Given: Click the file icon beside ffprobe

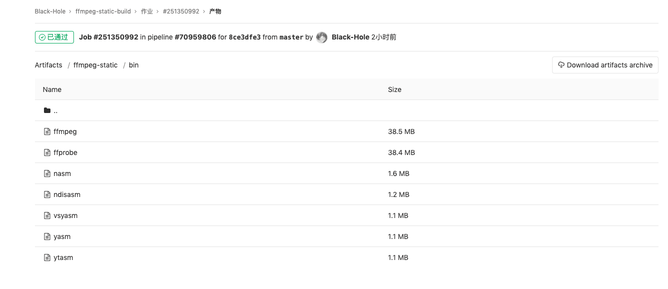Looking at the screenshot, I should [x=47, y=152].
